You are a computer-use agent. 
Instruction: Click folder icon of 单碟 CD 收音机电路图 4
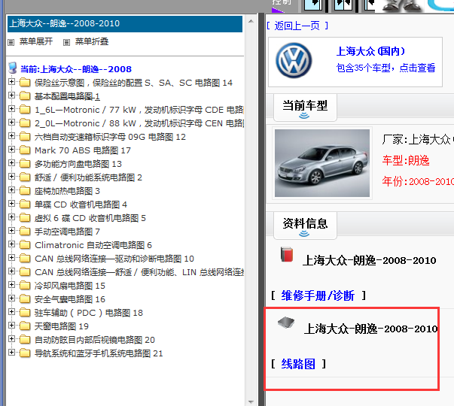pyautogui.click(x=25, y=205)
